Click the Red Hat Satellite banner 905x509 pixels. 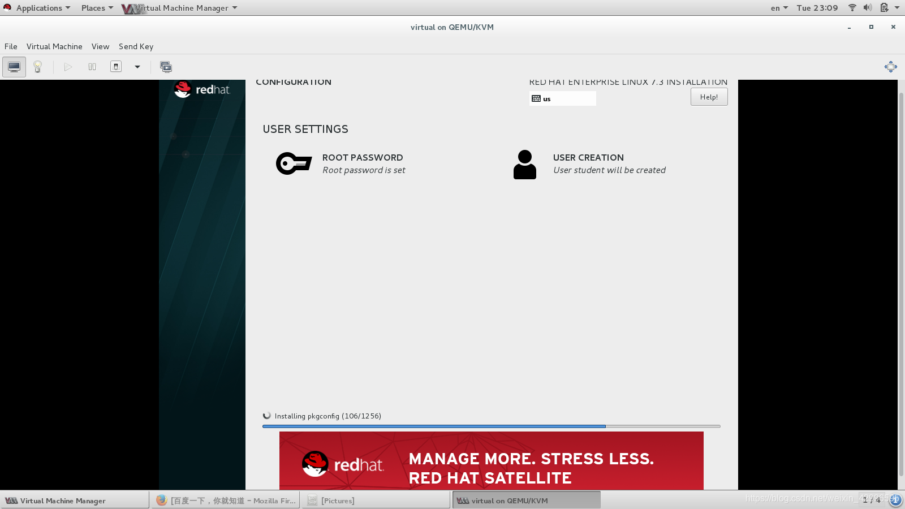491,460
